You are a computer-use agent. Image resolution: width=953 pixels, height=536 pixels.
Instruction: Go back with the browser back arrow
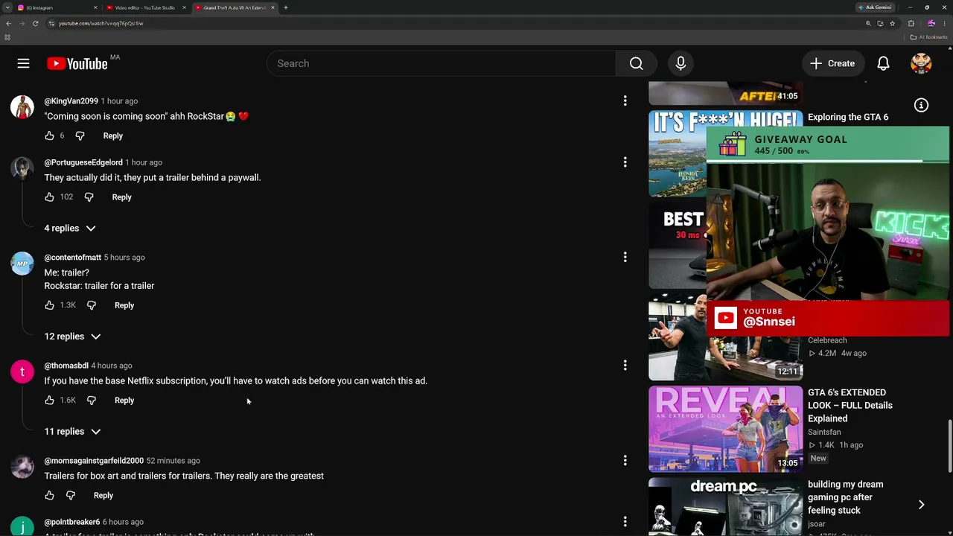point(8,23)
